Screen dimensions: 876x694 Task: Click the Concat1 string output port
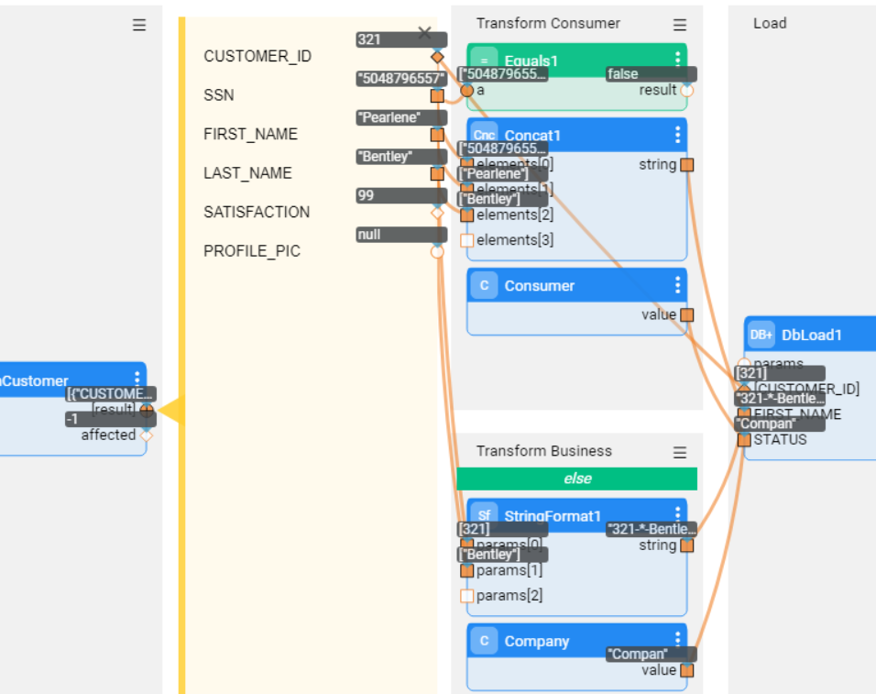[x=687, y=165]
